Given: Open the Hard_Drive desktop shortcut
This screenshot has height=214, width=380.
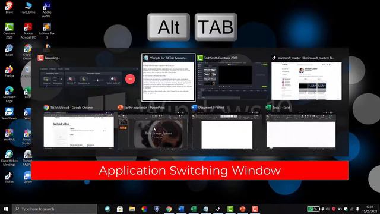Looking at the screenshot, I should 28,7.
